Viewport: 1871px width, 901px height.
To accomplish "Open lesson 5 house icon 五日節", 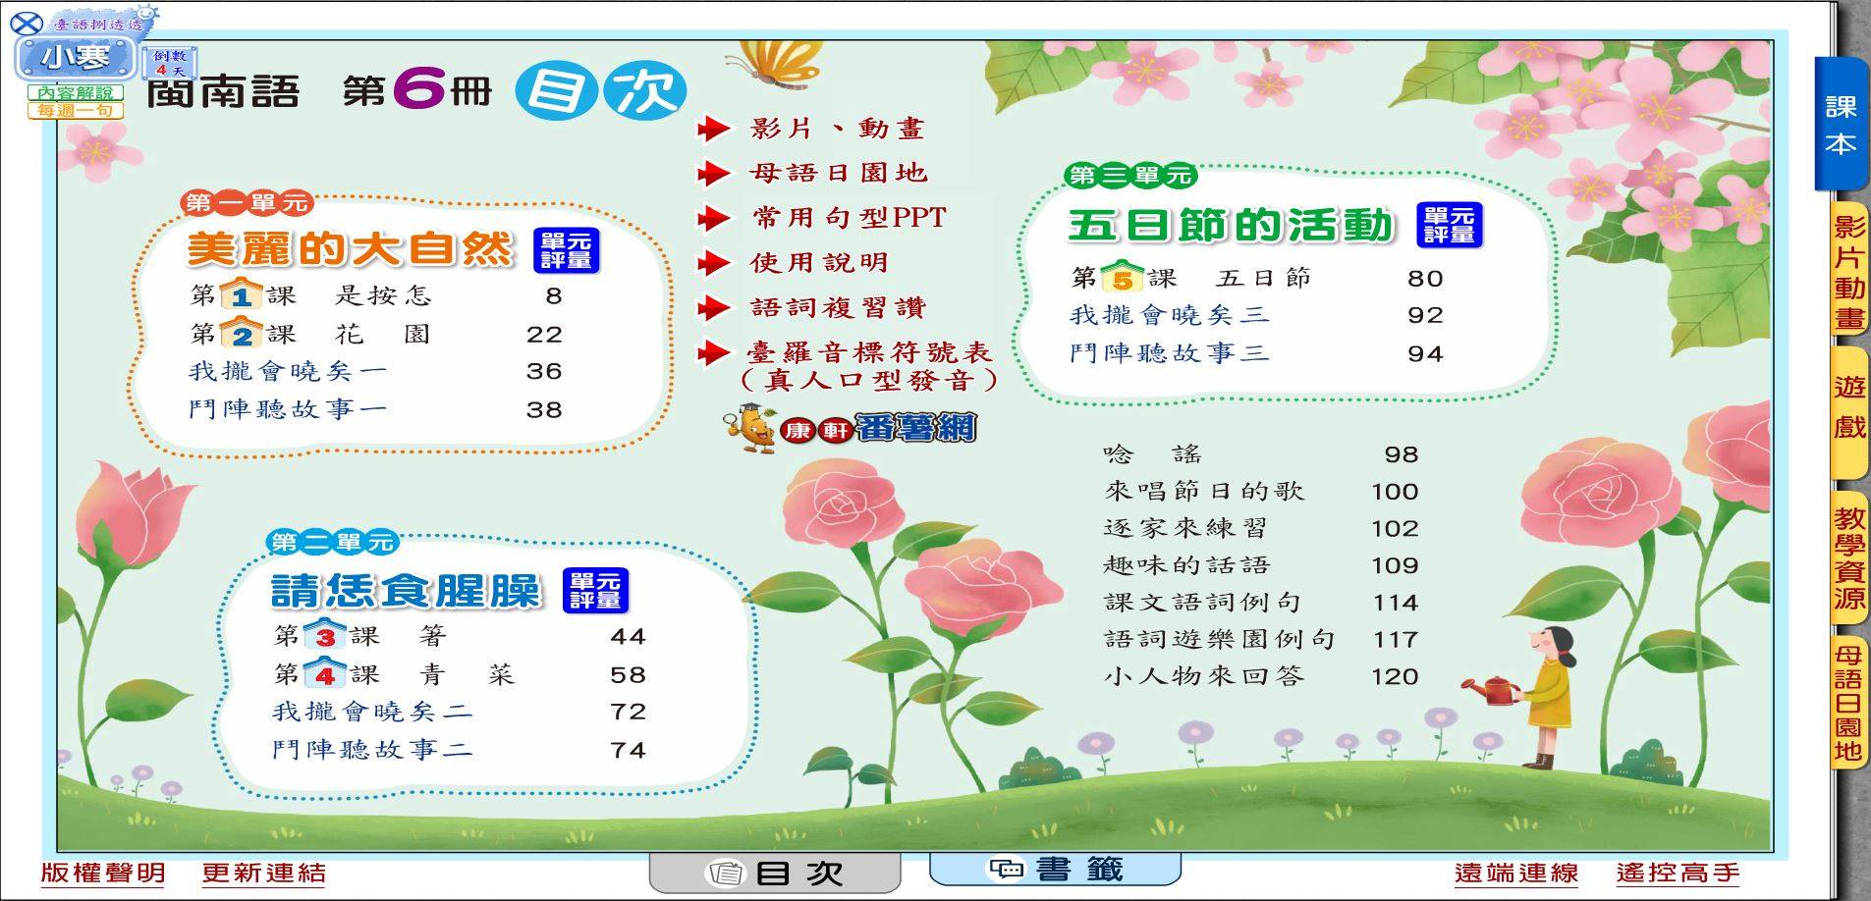I will tap(1122, 278).
